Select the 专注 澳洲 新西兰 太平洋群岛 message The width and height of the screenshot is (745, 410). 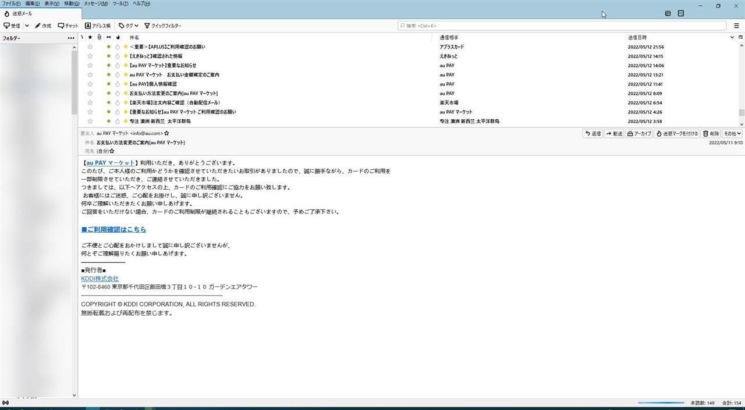coord(160,122)
